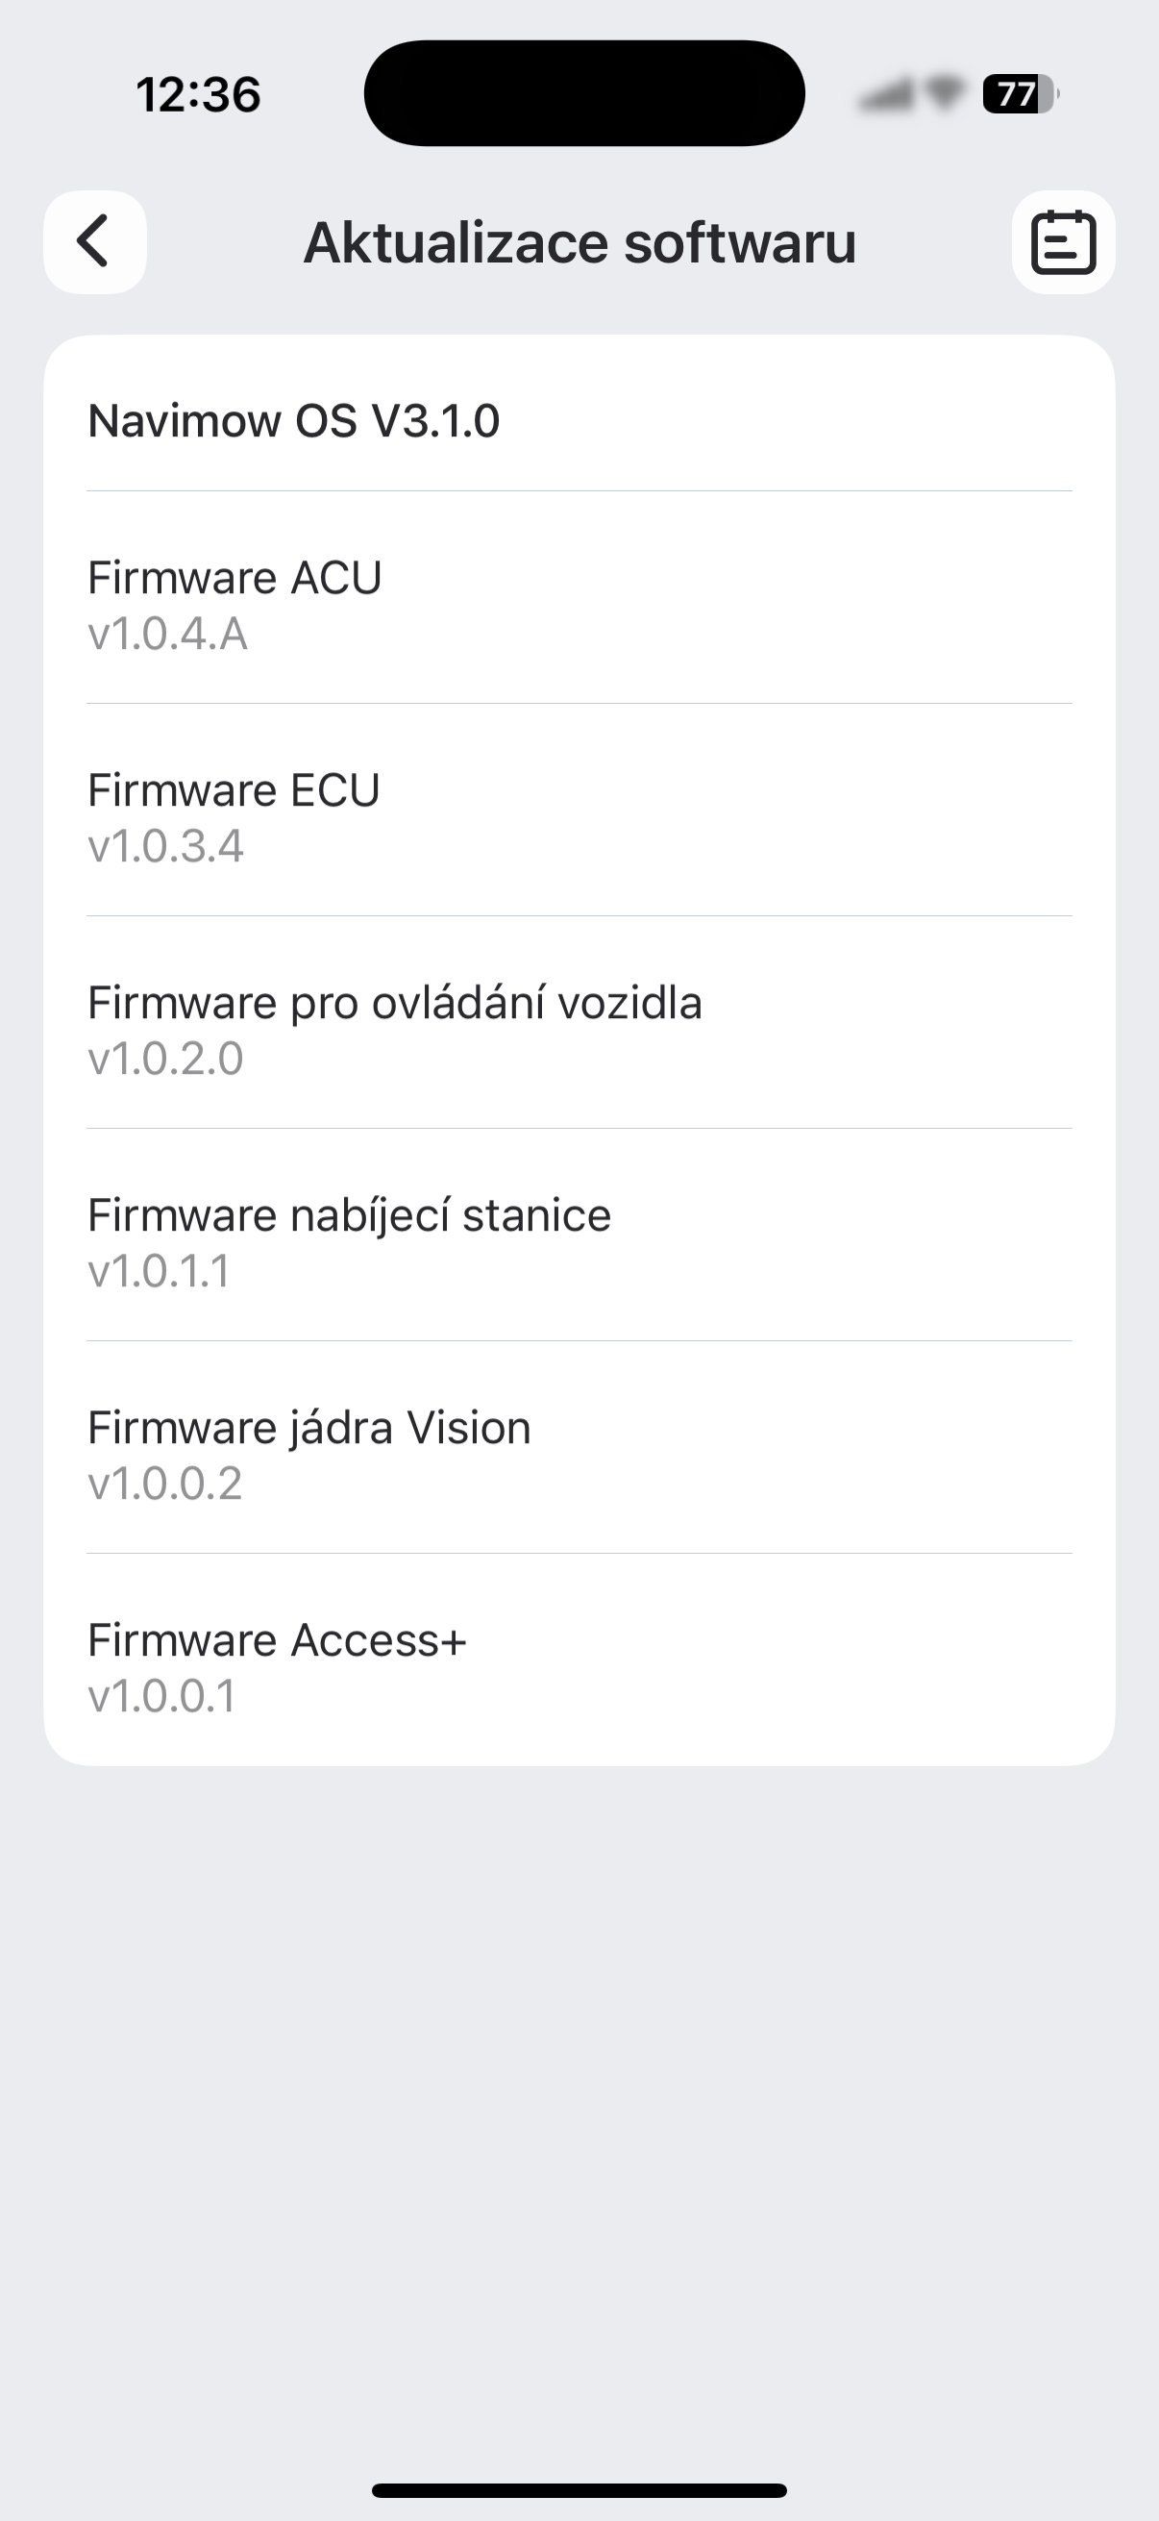Tap the 12:36 status bar clock
This screenshot has height=2521, width=1159.
click(199, 95)
